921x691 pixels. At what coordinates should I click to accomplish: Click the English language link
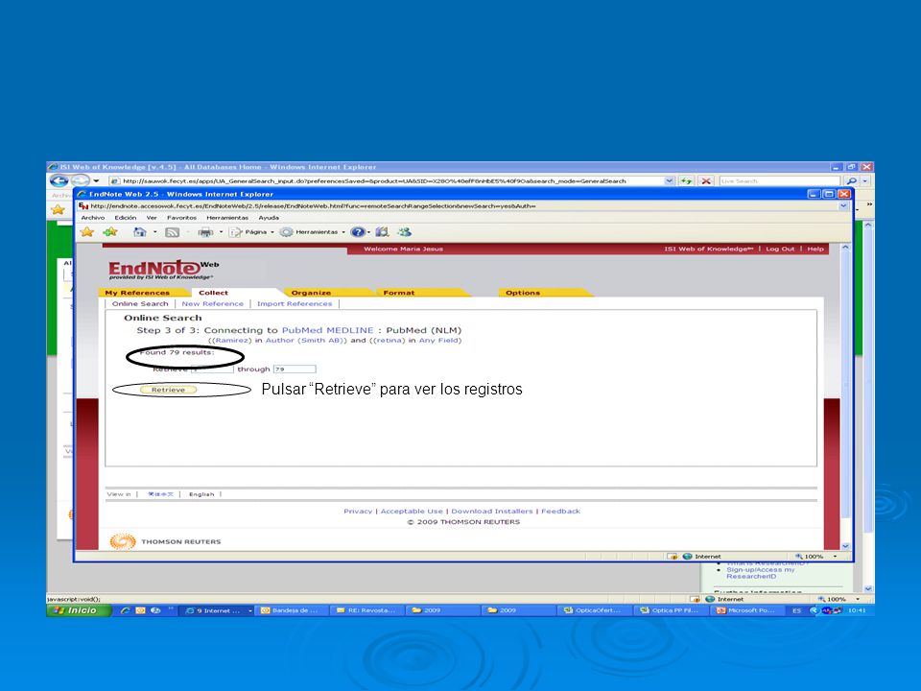pos(201,494)
